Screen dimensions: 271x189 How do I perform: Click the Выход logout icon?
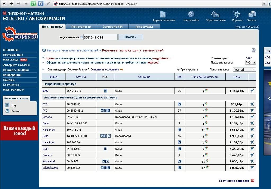pyautogui.click(x=7, y=111)
